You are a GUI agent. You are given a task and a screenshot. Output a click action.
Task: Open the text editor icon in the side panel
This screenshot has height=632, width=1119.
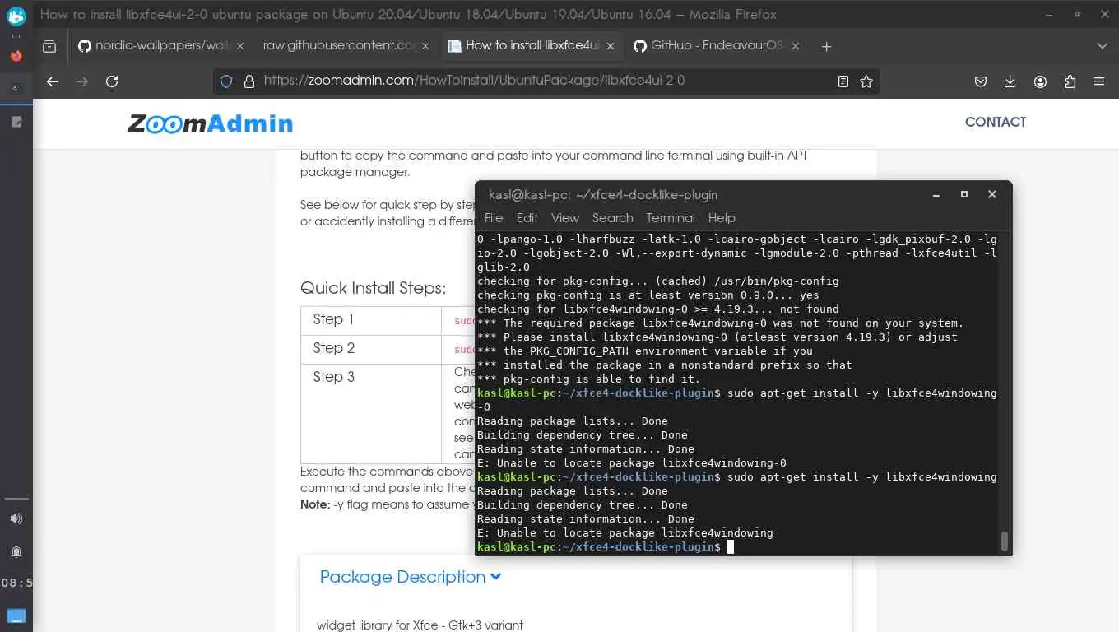coord(16,122)
